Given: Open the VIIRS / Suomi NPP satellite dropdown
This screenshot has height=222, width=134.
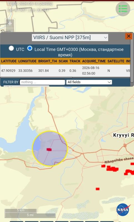Looking at the screenshot, I should click(70, 37).
